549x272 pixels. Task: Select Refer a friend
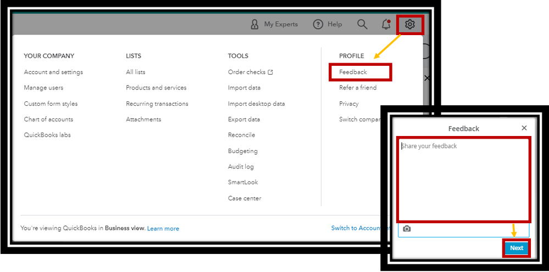click(x=358, y=88)
